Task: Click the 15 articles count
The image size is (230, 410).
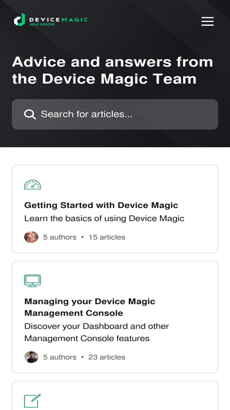Action: pos(107,237)
